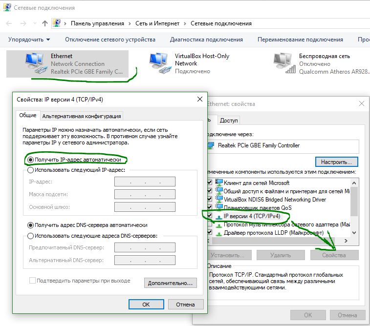Click Удалить button in Ethernet properties
Viewport: 370px width, 326px height.
[281, 255]
